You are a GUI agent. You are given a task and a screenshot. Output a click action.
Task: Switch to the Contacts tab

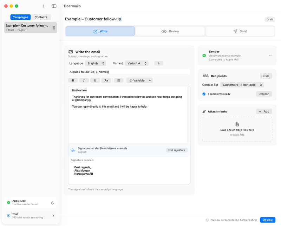click(41, 17)
